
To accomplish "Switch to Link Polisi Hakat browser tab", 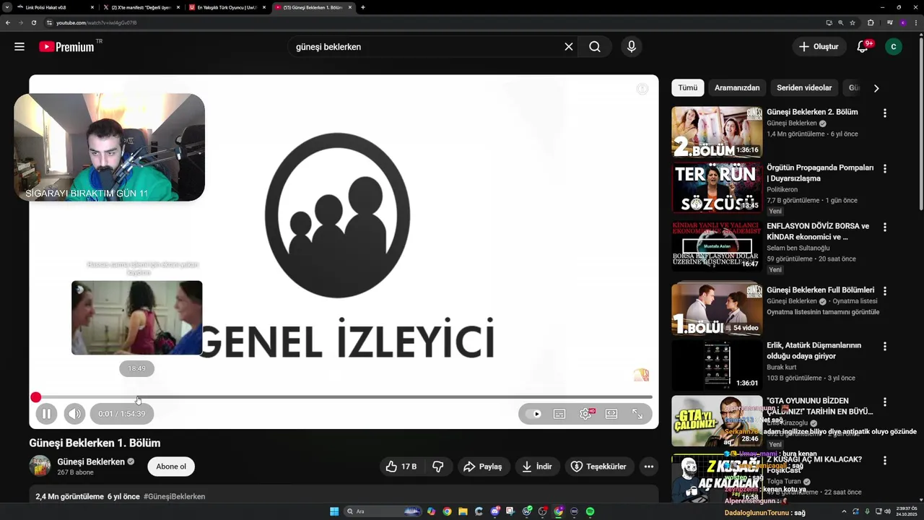I will tap(56, 7).
